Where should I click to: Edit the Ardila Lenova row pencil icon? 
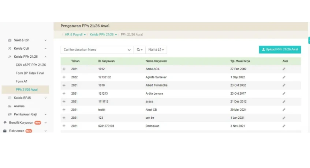click(x=284, y=93)
